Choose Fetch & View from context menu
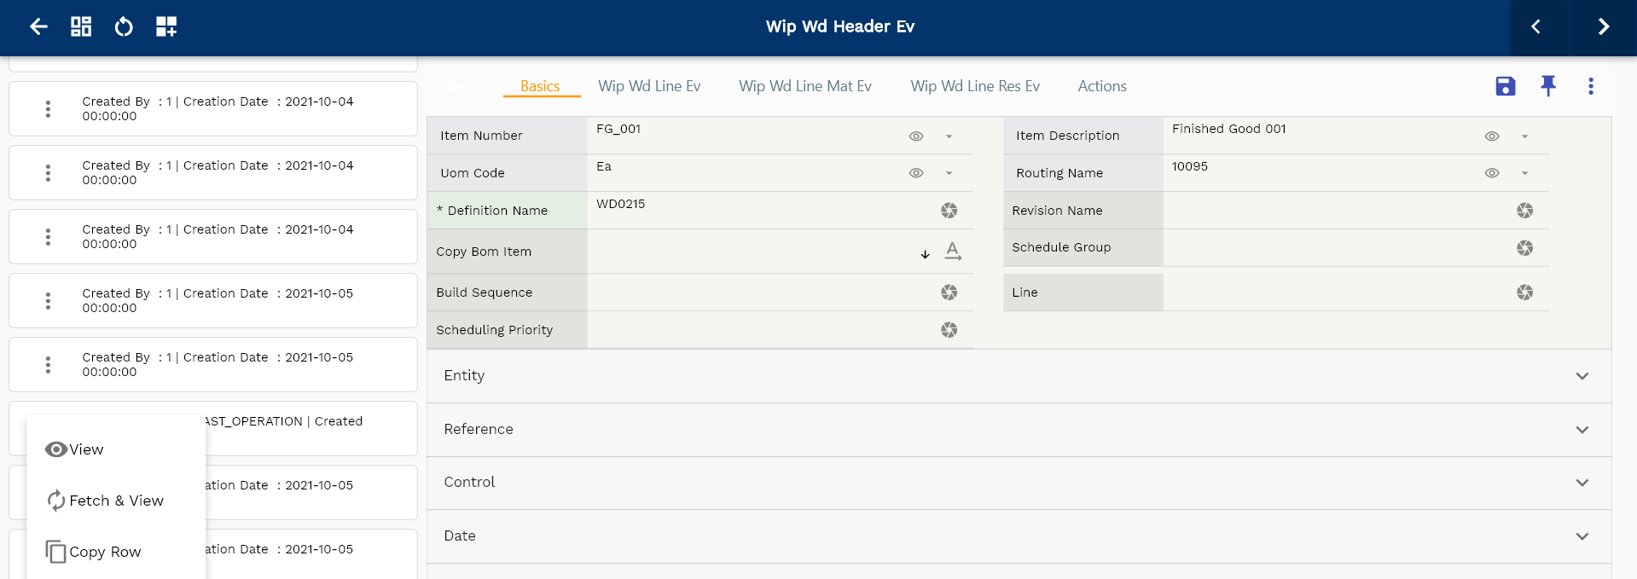Viewport: 1637px width, 579px height. click(x=116, y=501)
